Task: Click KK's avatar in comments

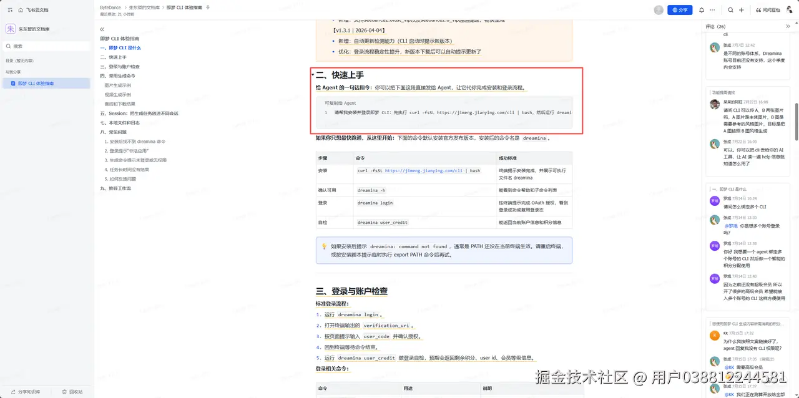Action: 715,336
